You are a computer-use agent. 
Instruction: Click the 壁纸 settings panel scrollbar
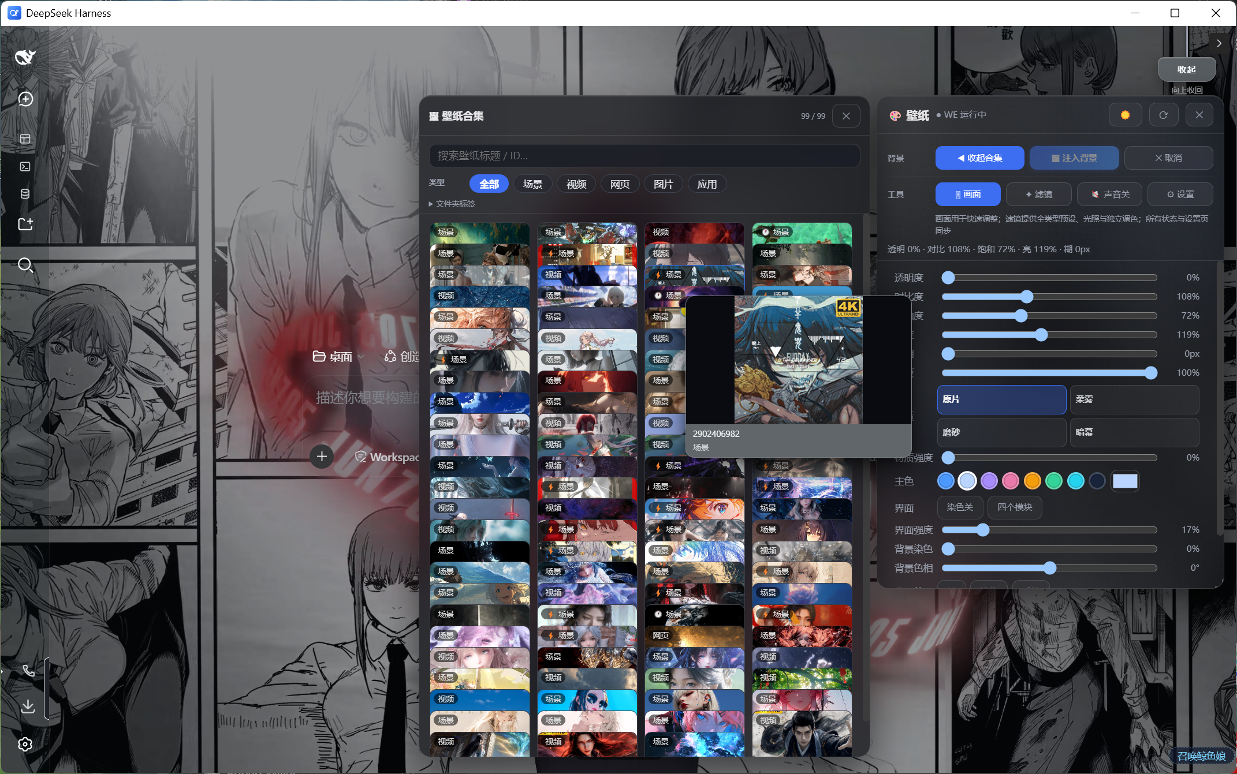point(1219,398)
